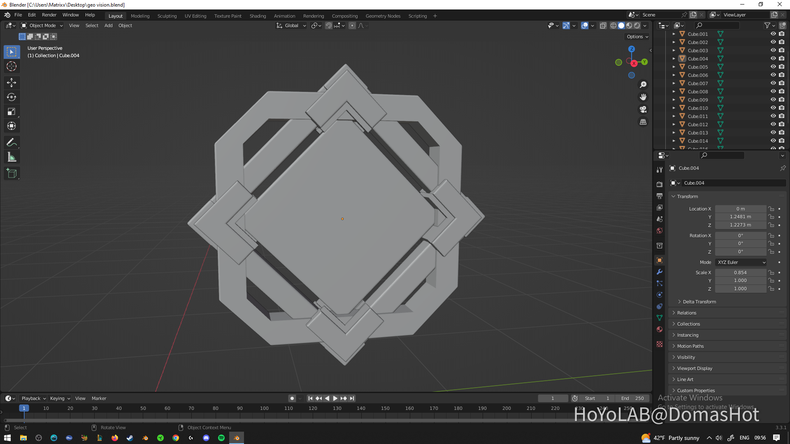Screen dimensions: 790x444
Task: Choose the Annotate tool
Action: (x=12, y=142)
